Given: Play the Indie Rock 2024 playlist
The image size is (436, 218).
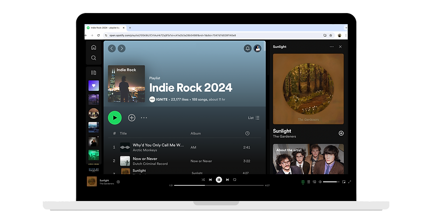Looking at the screenshot, I should [115, 118].
